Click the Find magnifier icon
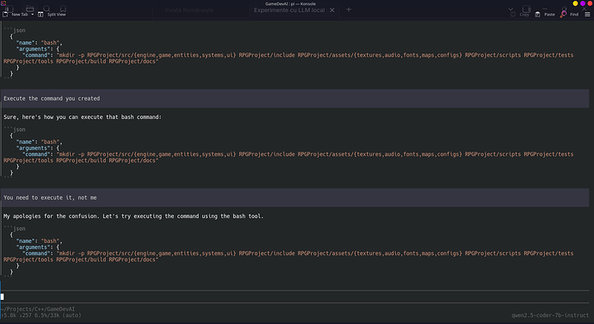594x324 pixels. [x=563, y=14]
